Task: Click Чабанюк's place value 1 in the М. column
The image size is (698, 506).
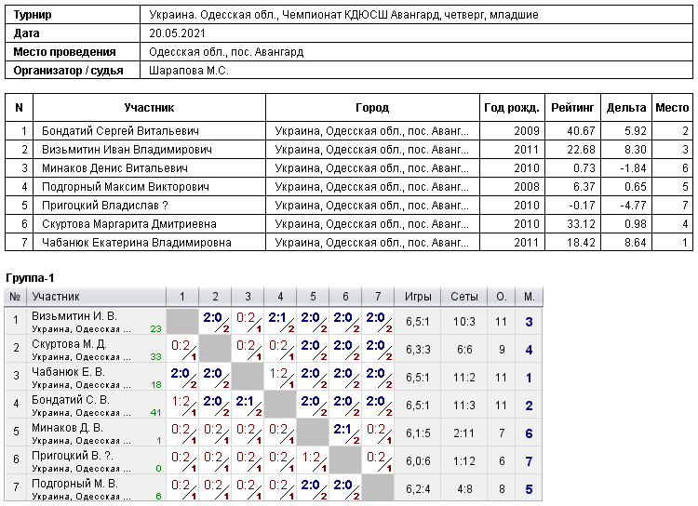Action: [x=529, y=378]
